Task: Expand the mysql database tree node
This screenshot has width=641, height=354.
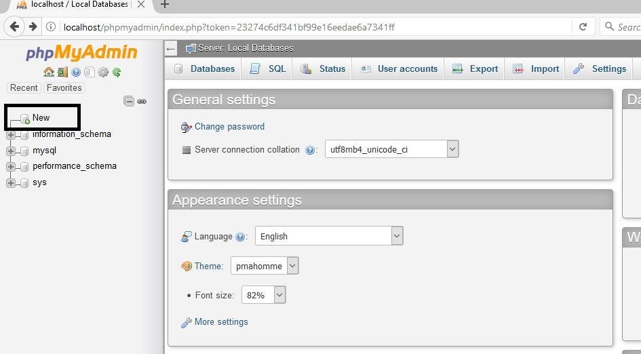Action: [x=11, y=151]
